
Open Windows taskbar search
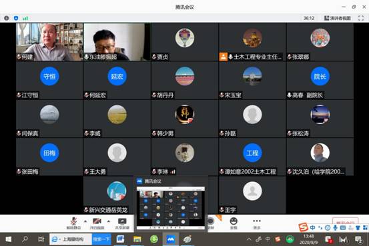[x=25, y=239]
